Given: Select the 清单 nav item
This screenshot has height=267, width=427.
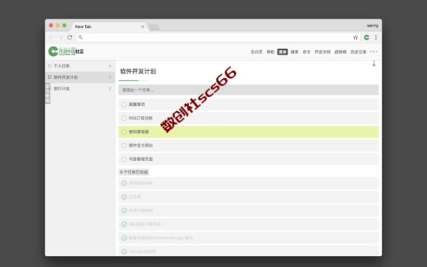Looking at the screenshot, I should (282, 52).
